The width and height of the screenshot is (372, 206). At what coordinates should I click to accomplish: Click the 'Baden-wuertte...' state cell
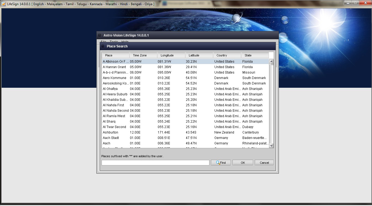tap(255, 138)
